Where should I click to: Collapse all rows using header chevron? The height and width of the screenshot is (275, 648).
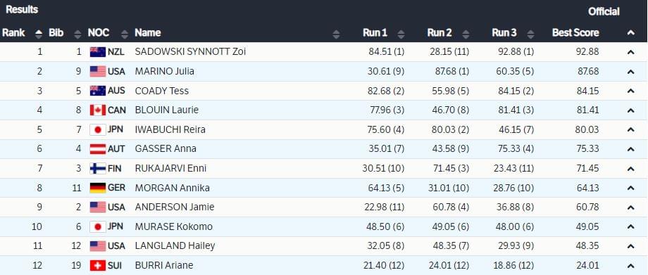(x=630, y=32)
